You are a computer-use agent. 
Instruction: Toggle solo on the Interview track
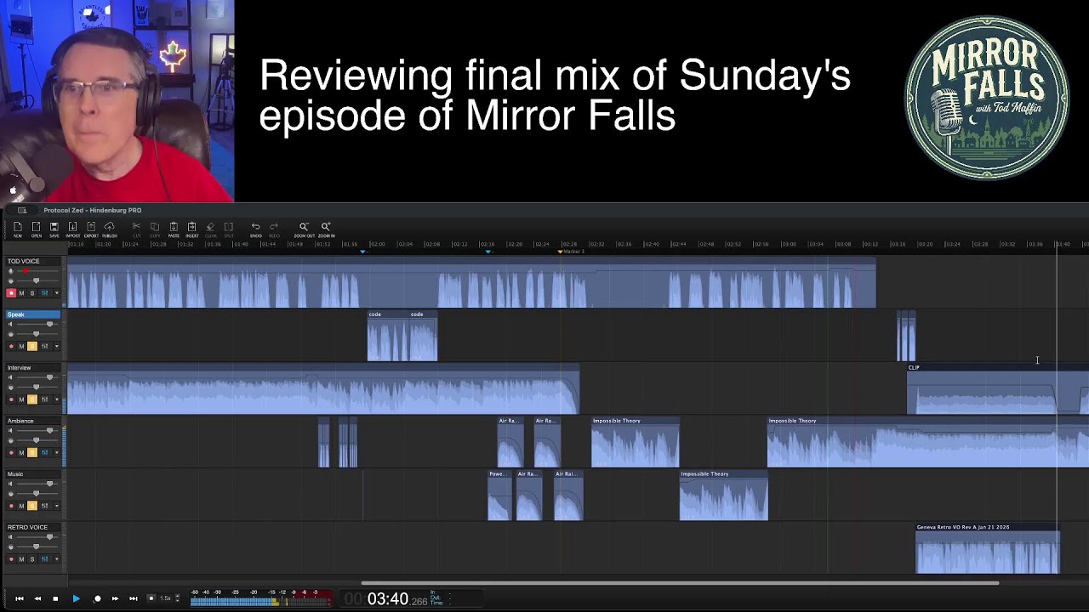32,399
